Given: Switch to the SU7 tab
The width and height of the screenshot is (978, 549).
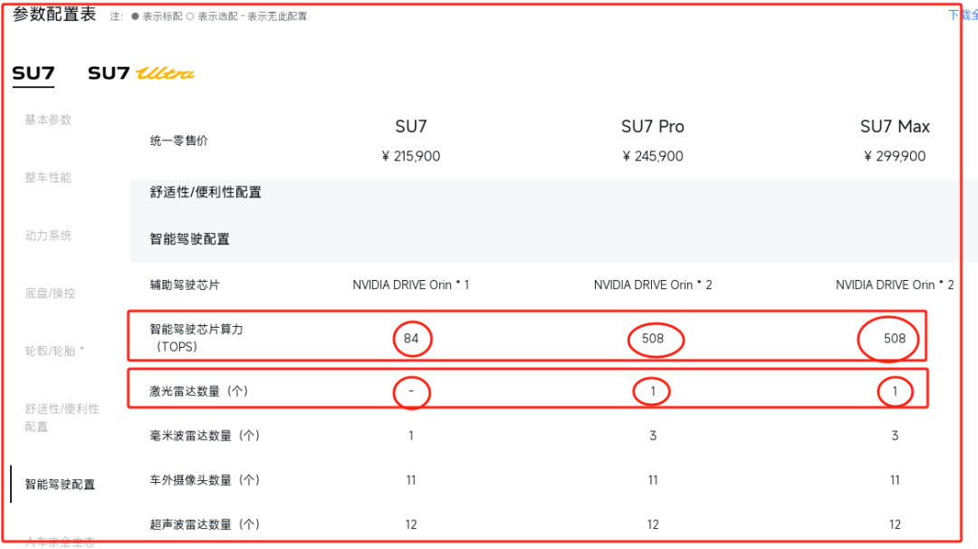Looking at the screenshot, I should pyautogui.click(x=34, y=73).
